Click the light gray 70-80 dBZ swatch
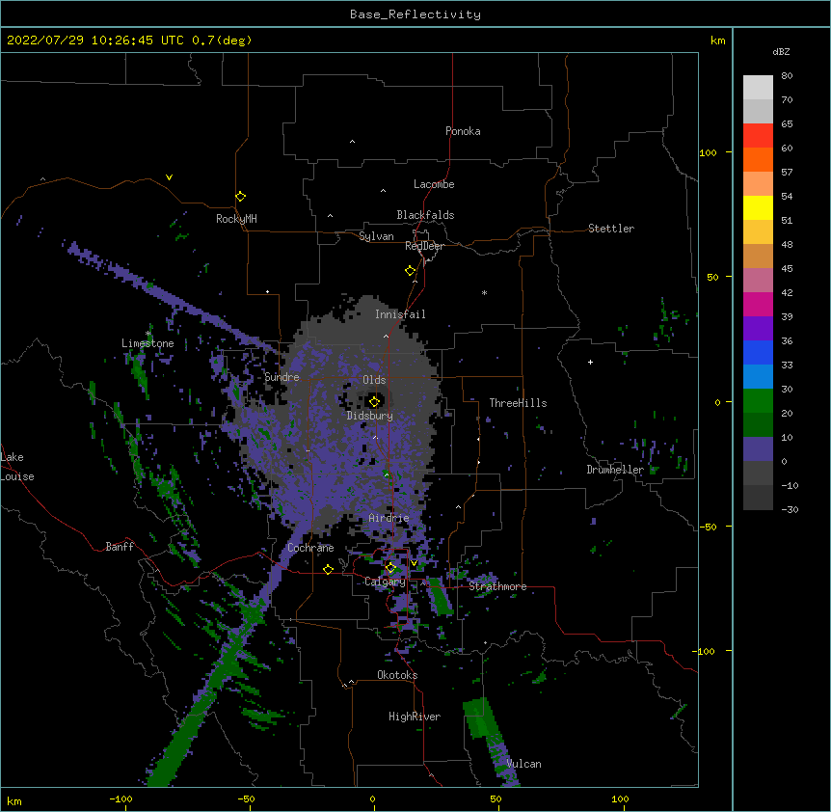Viewport: 831px width, 812px height. coord(758,88)
